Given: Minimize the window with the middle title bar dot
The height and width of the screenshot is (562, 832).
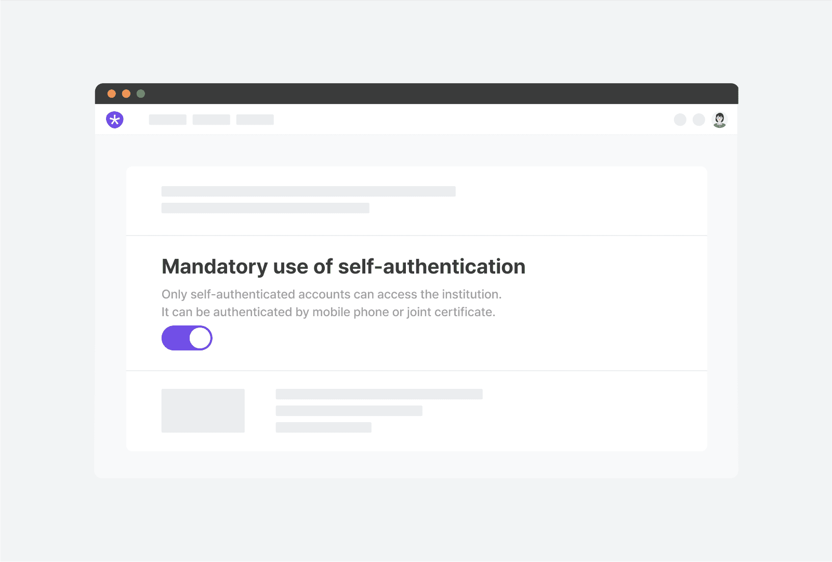Looking at the screenshot, I should (x=126, y=94).
